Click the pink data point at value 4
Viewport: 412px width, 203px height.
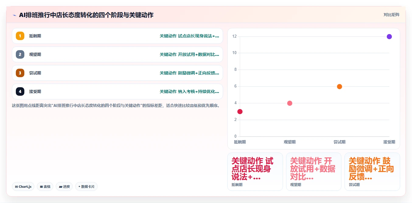coord(290,103)
